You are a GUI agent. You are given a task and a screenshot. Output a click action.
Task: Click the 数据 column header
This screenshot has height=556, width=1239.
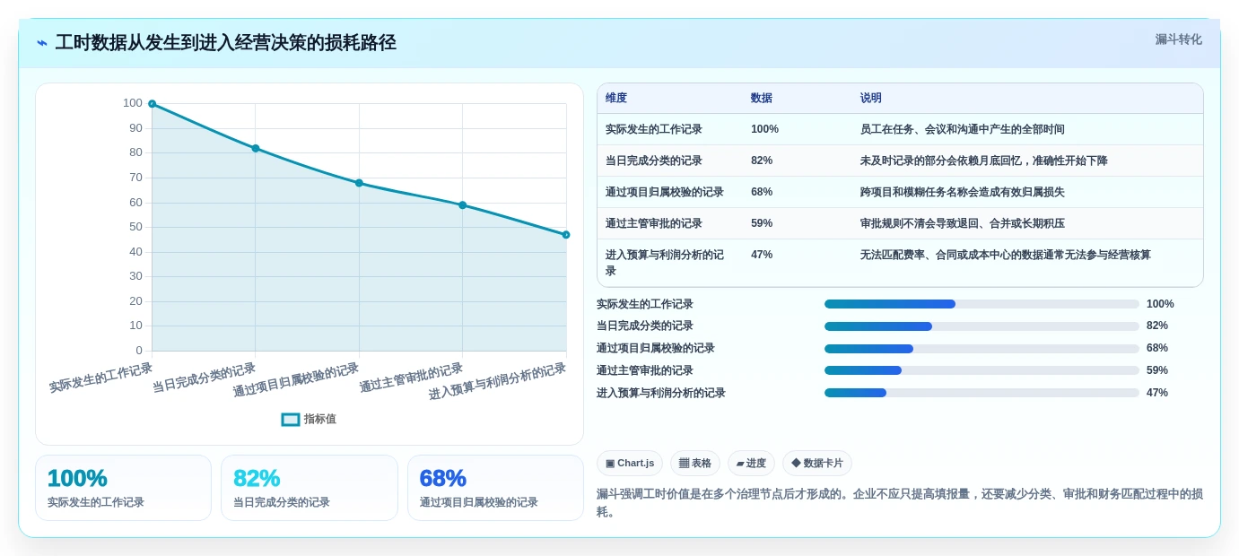[762, 98]
